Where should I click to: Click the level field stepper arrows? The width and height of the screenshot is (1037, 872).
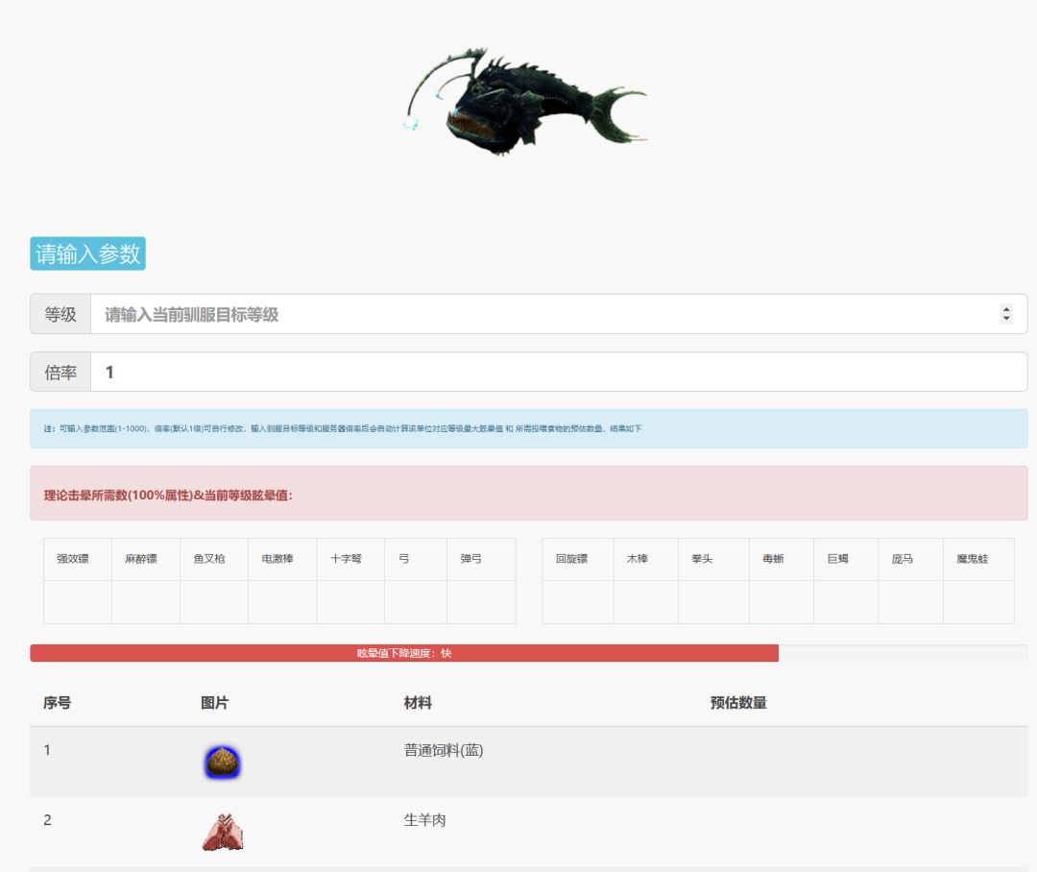pyautogui.click(x=1006, y=314)
